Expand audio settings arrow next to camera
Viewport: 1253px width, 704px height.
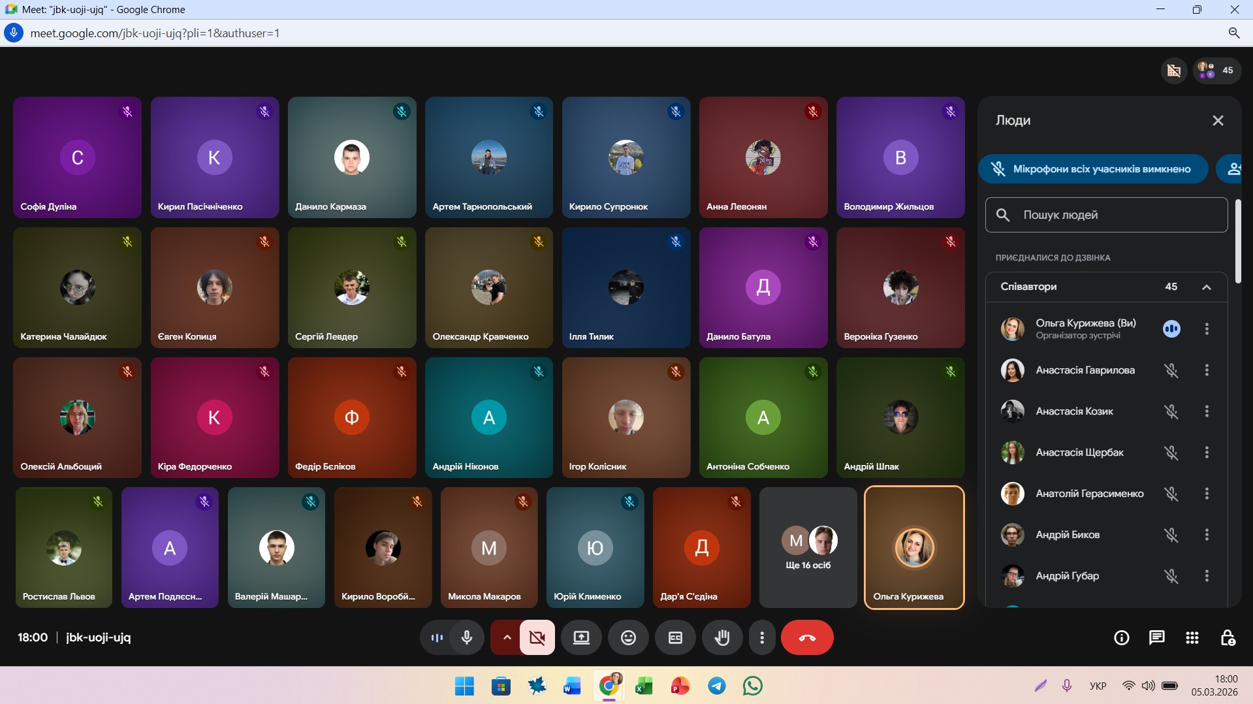507,637
